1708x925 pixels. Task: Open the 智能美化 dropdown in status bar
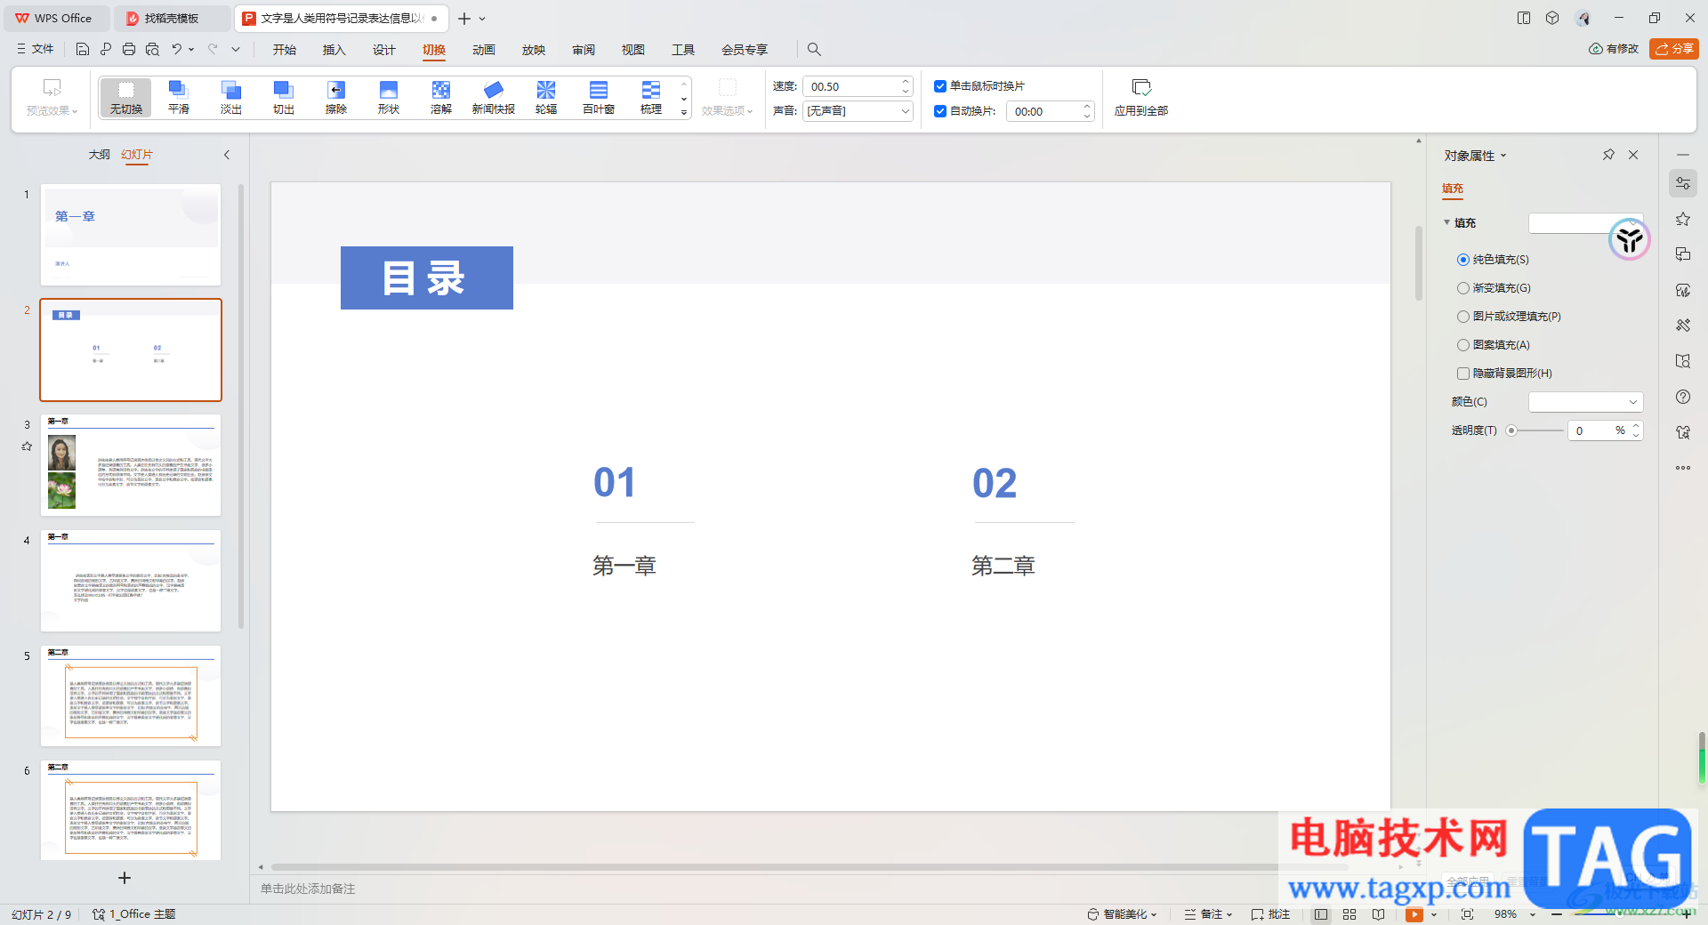click(1123, 914)
